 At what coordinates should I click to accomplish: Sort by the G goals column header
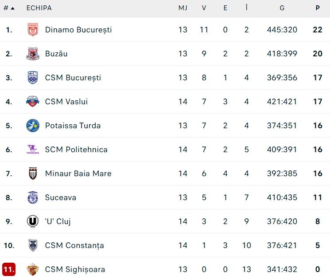(x=282, y=8)
